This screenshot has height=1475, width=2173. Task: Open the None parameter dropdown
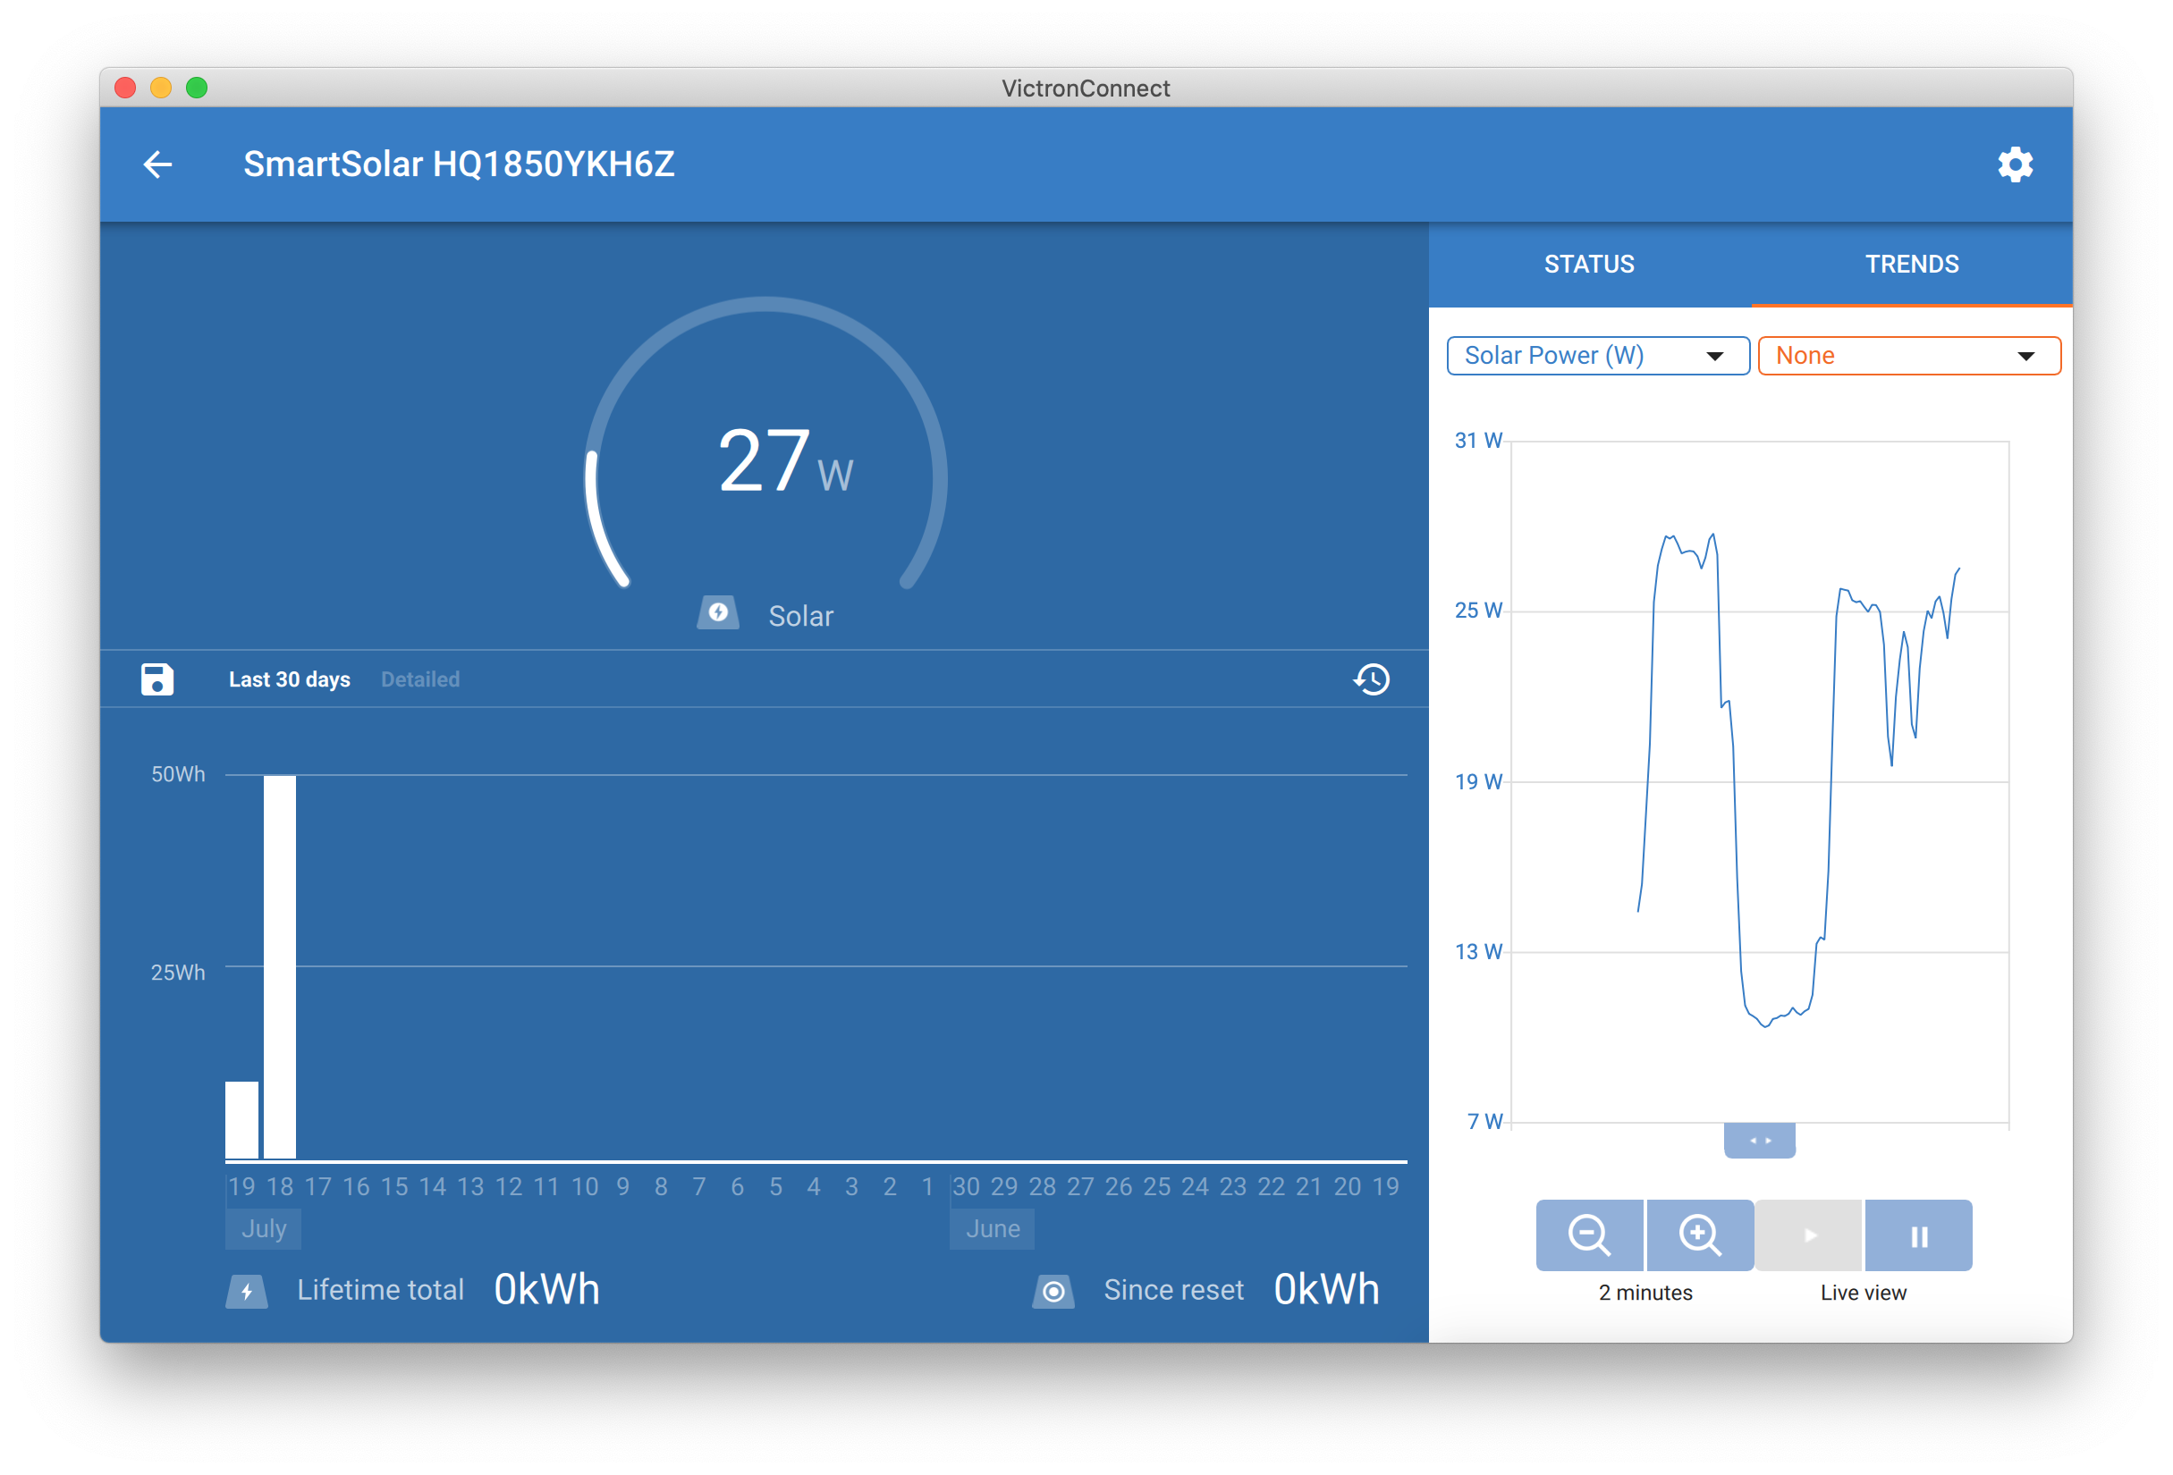click(1909, 356)
